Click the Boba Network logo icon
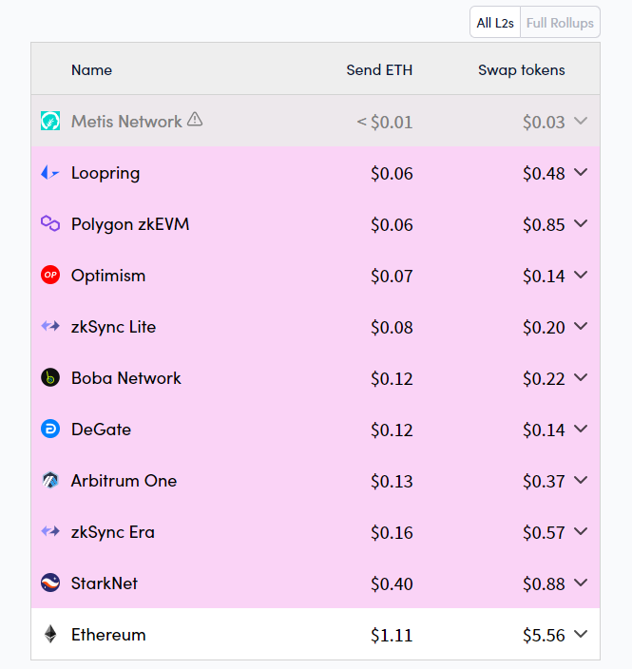632x669 pixels. pyautogui.click(x=50, y=378)
